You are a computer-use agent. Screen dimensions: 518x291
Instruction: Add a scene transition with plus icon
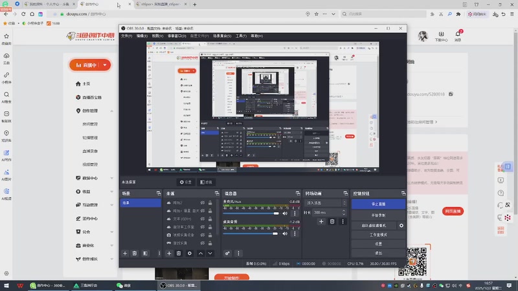pyautogui.click(x=321, y=222)
